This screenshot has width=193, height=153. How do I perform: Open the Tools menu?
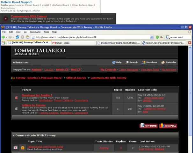(46, 32)
